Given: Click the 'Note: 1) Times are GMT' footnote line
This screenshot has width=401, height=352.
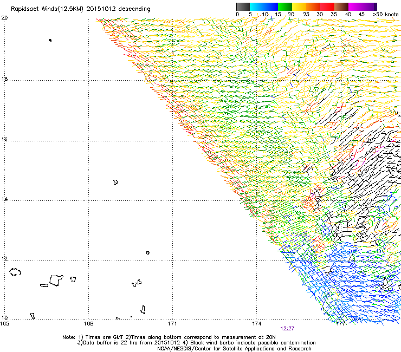Looking at the screenshot, I should click(x=169, y=337).
